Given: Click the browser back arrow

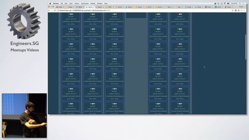Looking at the screenshot, I should 49,10.
